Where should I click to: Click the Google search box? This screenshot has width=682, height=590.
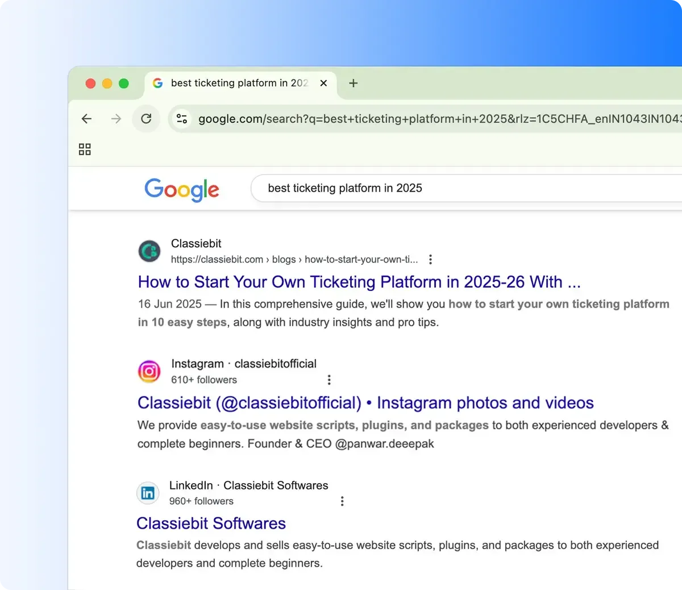(x=466, y=188)
